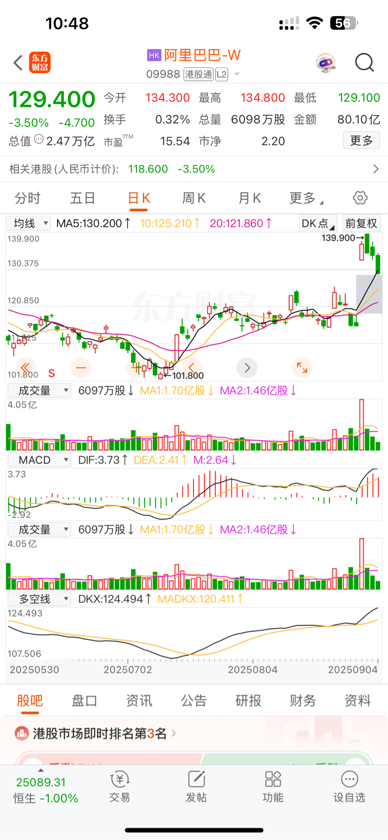Tap the 更多 quote details button
This screenshot has width=388, height=840.
[362, 141]
